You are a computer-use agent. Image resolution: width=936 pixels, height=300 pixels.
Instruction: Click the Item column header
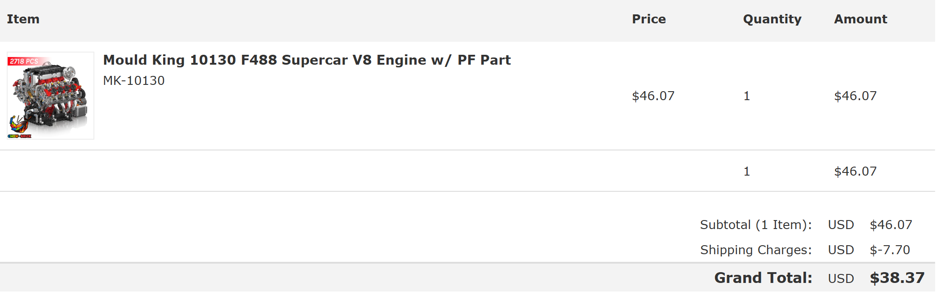pyautogui.click(x=23, y=19)
